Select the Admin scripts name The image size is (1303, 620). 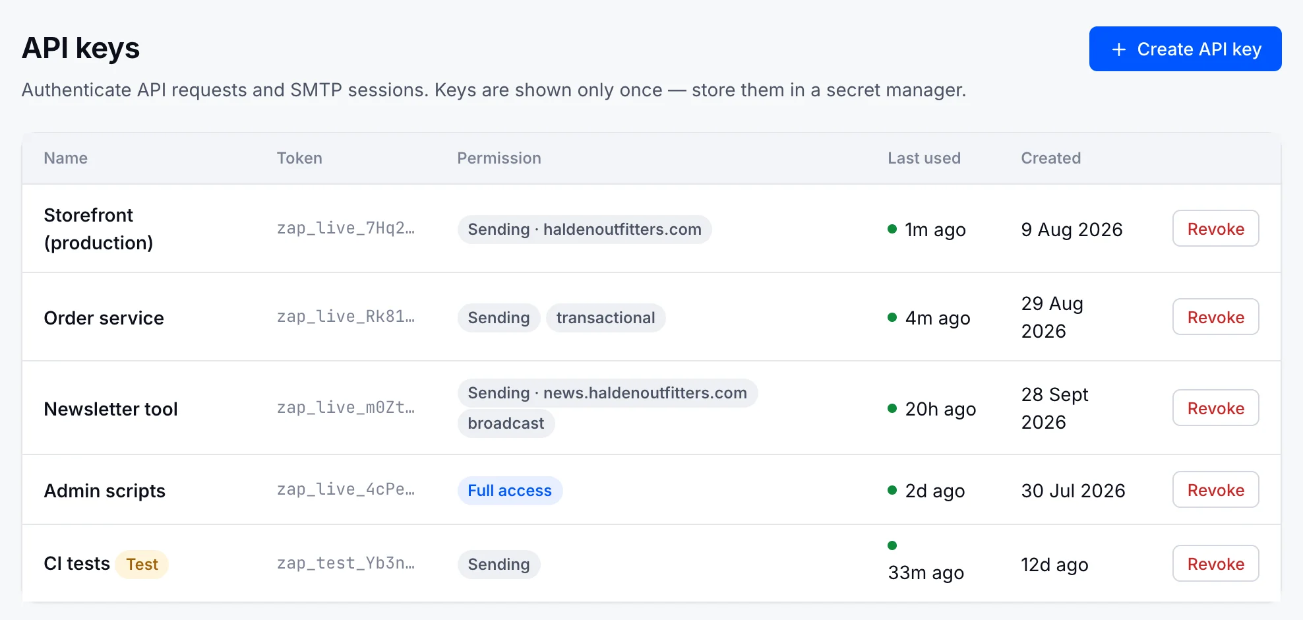pos(104,491)
